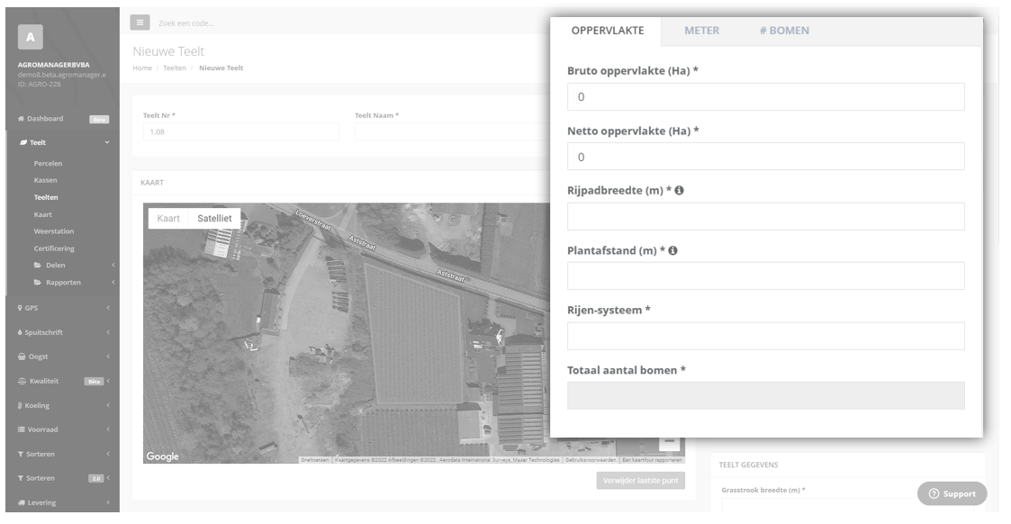Click the Totaal aantal bomen field
Image resolution: width=1011 pixels, height=524 pixels.
765,396
